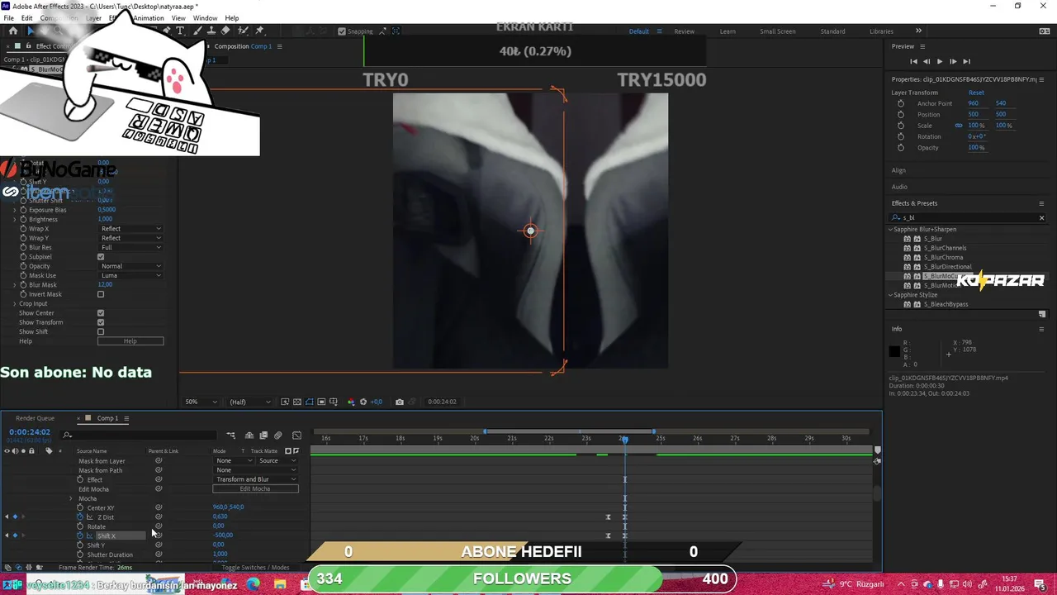The width and height of the screenshot is (1057, 595).
Task: Switch to the Render Queue tab
Action: pyautogui.click(x=35, y=418)
